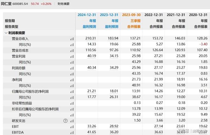This screenshot has height=135, width=210.
Task: Click 三季报 report type label
Action: pyautogui.click(x=136, y=21)
